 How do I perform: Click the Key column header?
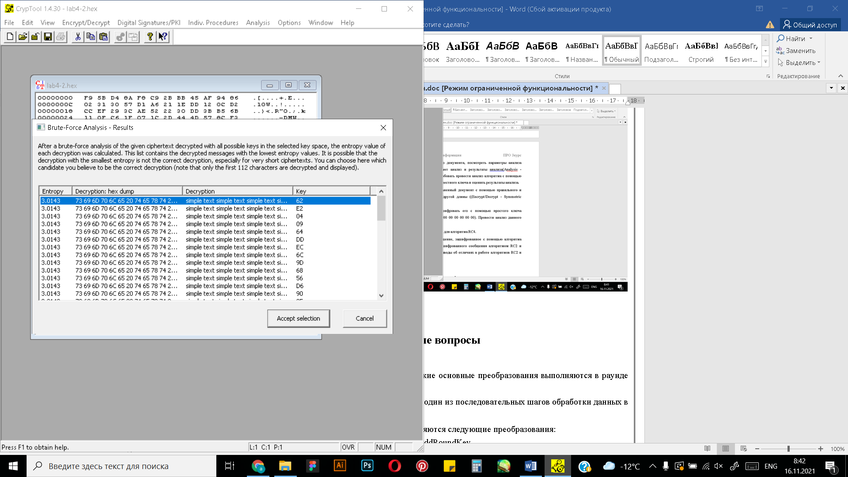331,191
